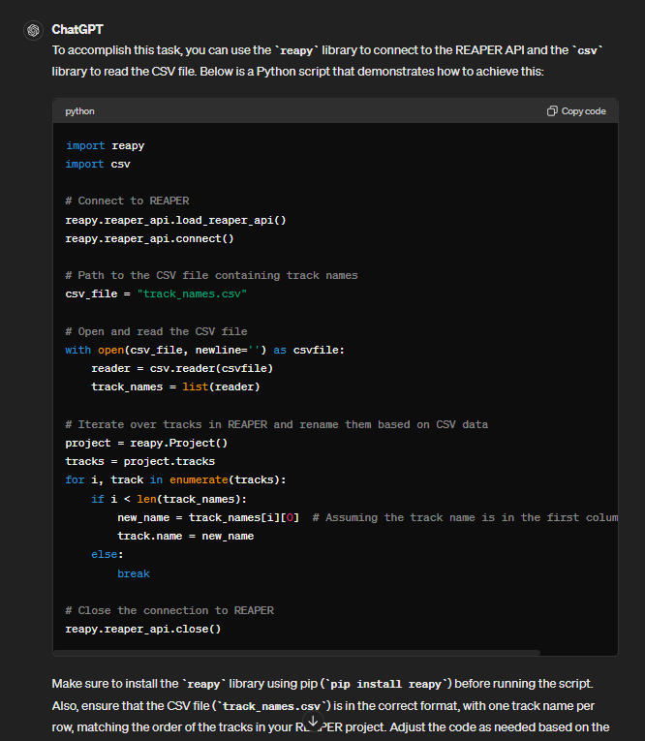The height and width of the screenshot is (741, 645).
Task: Click the '# Path to the CSV file' comment
Action: click(212, 275)
